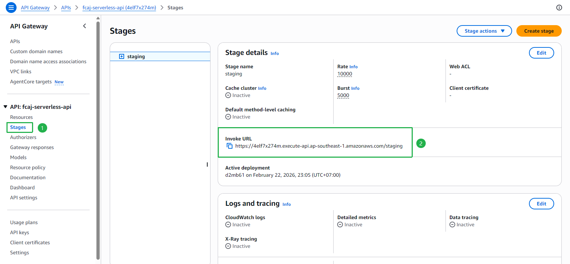The width and height of the screenshot is (570, 264).
Task: Open Info link next to Stage details
Action: pyautogui.click(x=275, y=54)
